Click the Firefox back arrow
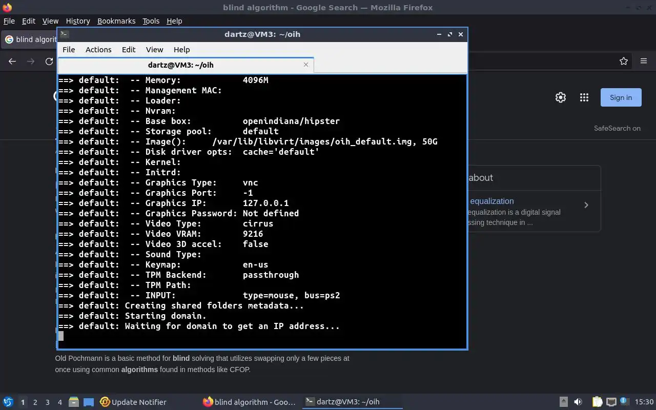 pos(12,61)
